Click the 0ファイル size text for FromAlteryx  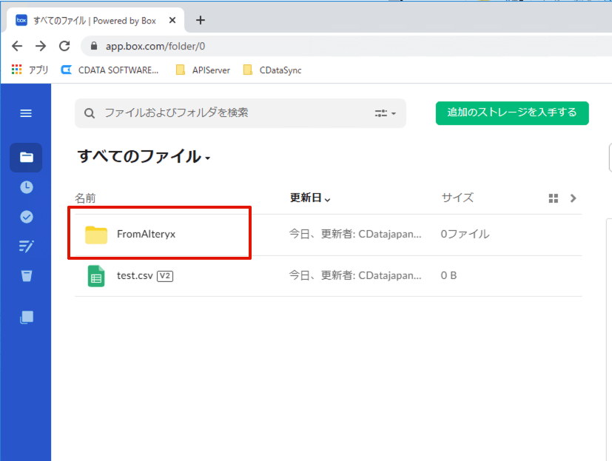tap(465, 234)
